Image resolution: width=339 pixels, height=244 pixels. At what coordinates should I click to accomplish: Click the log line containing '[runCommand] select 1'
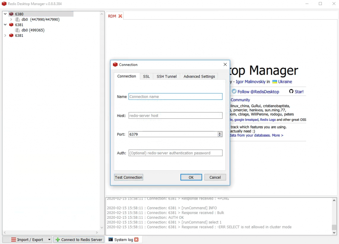coord(164,222)
